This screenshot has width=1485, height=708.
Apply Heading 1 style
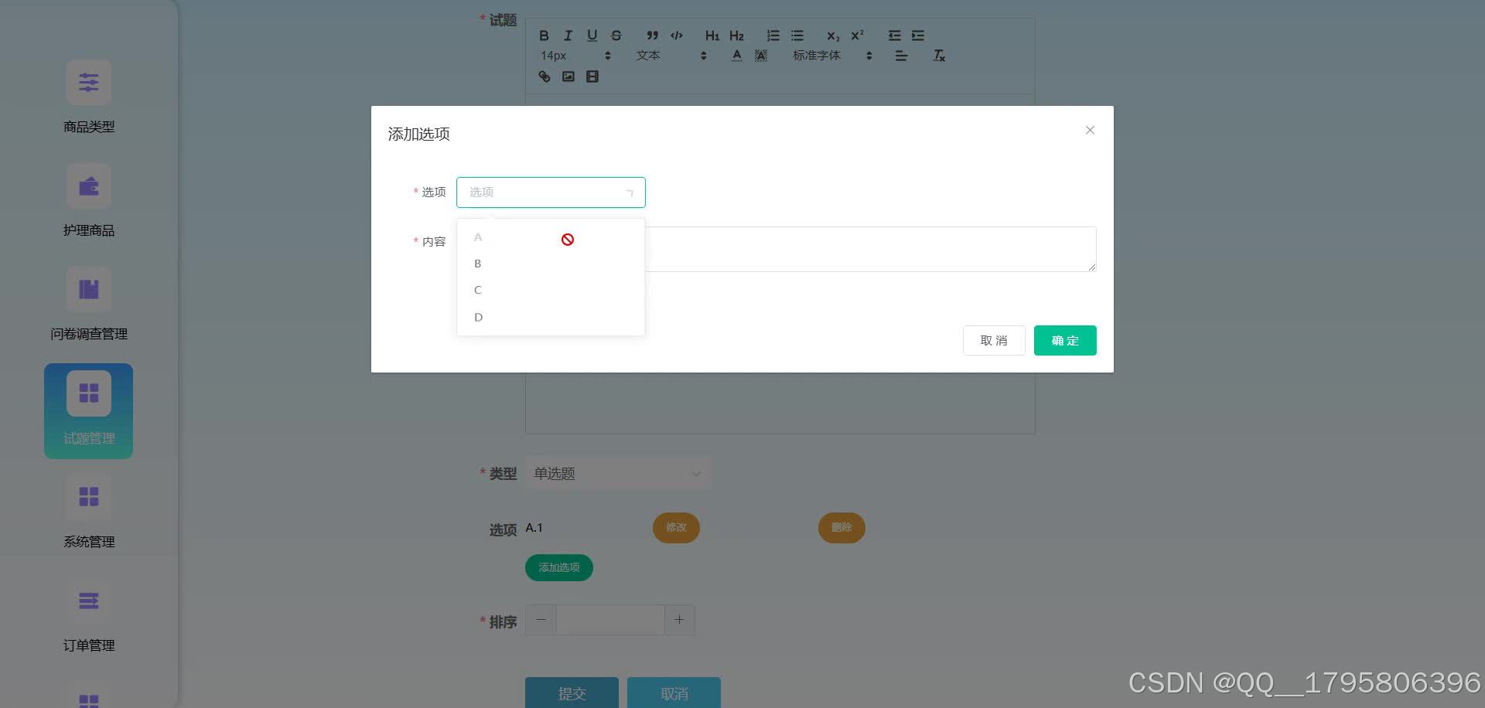tap(712, 36)
